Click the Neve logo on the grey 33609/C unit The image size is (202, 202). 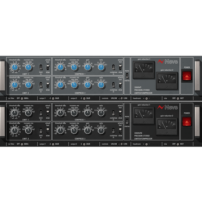coord(167,61)
